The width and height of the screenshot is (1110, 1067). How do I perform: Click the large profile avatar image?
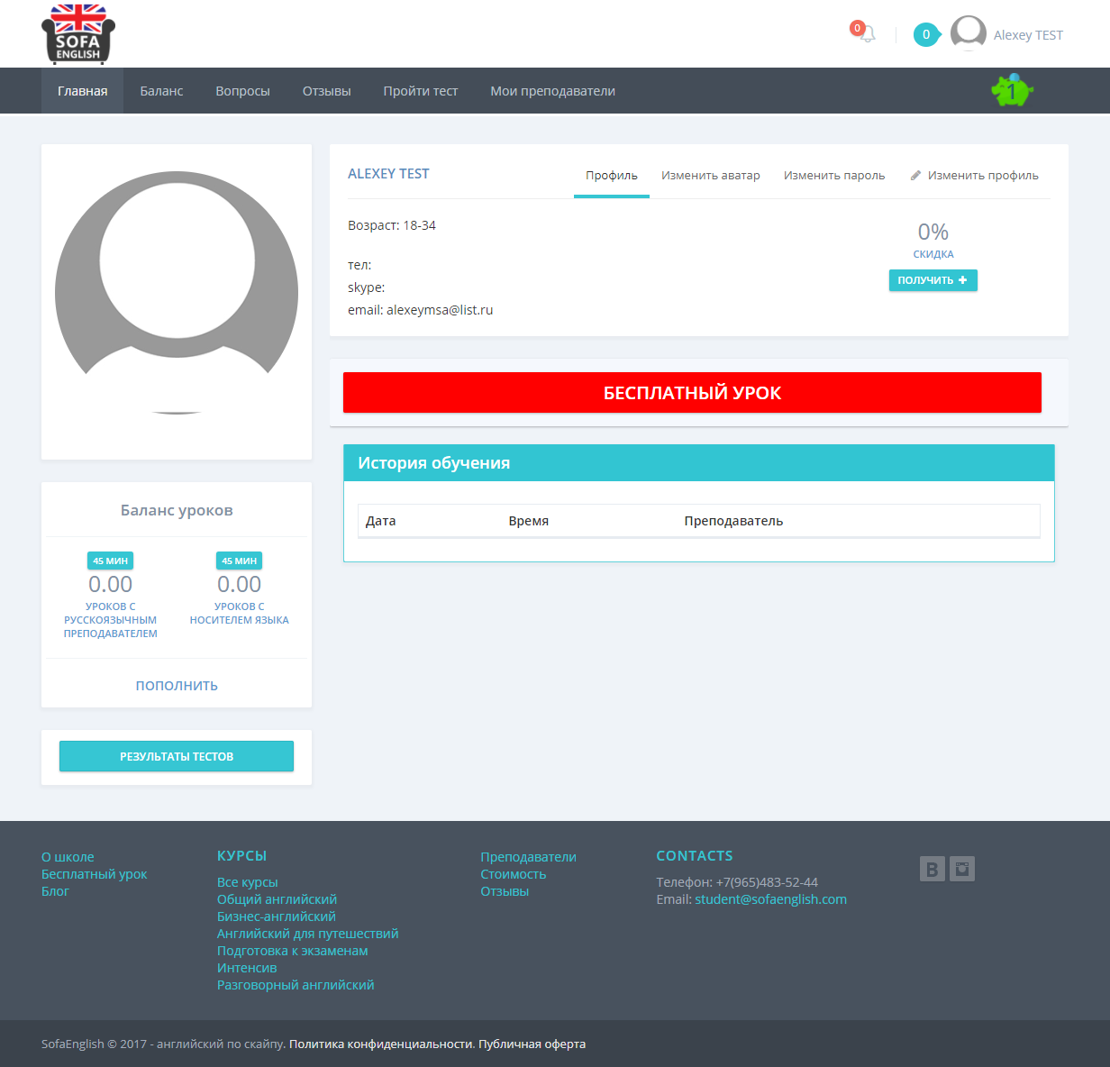177,293
